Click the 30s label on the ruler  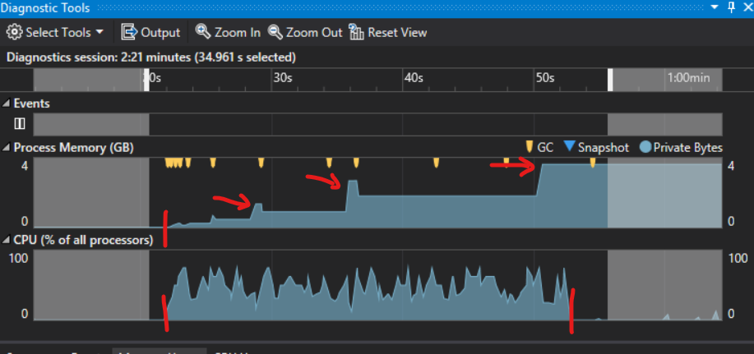tap(283, 78)
